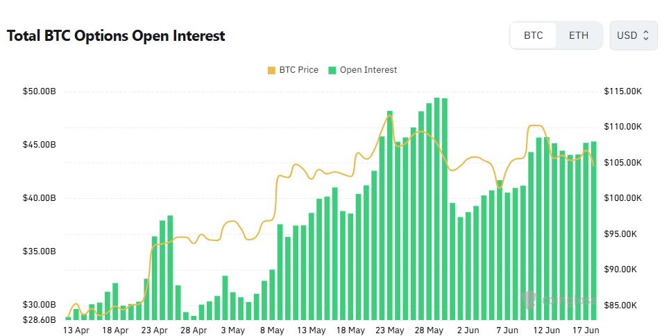Screen dimensions: 664x336
Task: Switch to the BTC tab
Action: 533,35
